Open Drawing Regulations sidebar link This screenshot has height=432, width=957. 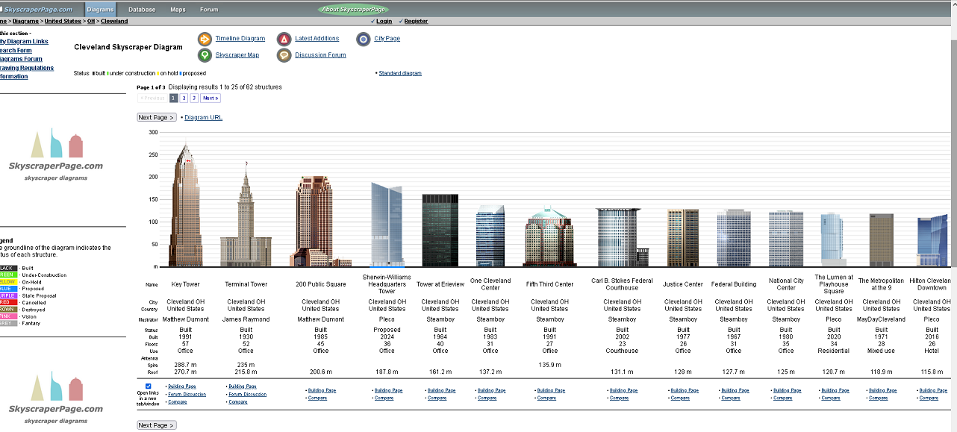coord(27,68)
